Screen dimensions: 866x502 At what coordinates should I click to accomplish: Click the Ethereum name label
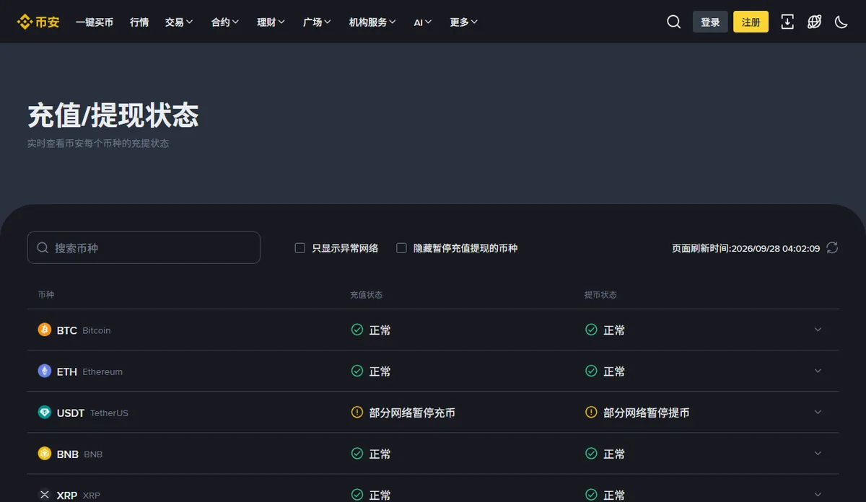point(102,371)
